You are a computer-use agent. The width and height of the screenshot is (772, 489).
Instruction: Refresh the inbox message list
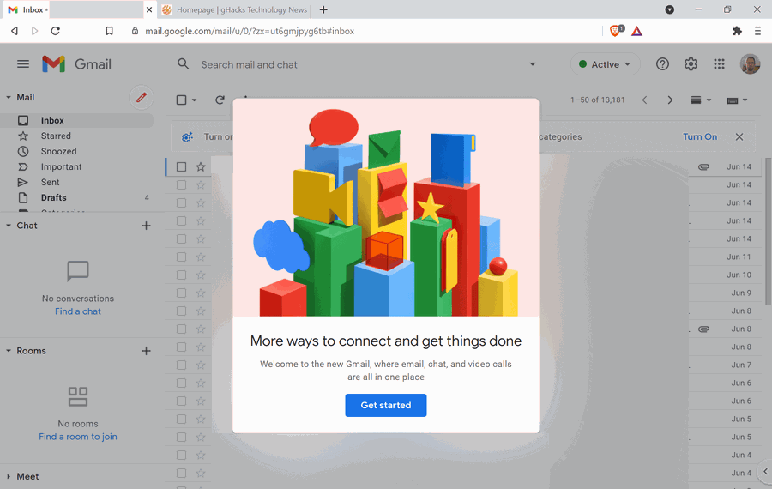pos(220,100)
